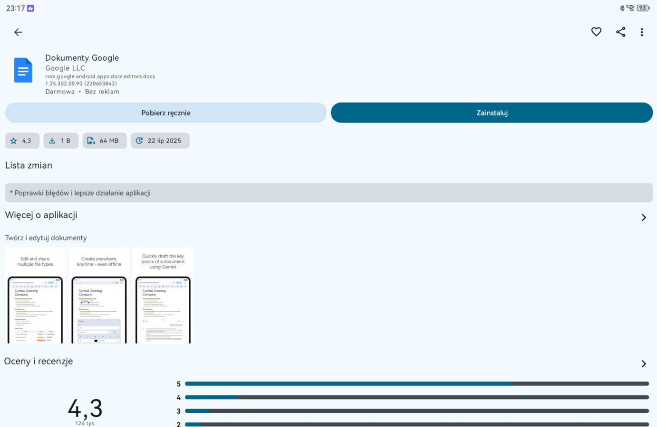Image resolution: width=657 pixels, height=427 pixels.
Task: Tap the changelog Poprawki błędów text
Action: coord(80,193)
